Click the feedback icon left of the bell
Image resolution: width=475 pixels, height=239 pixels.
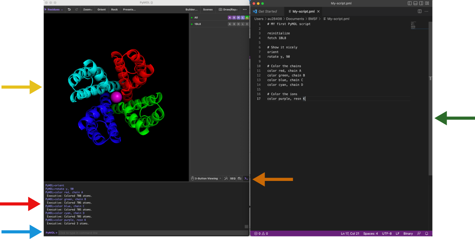pyautogui.click(x=419, y=234)
